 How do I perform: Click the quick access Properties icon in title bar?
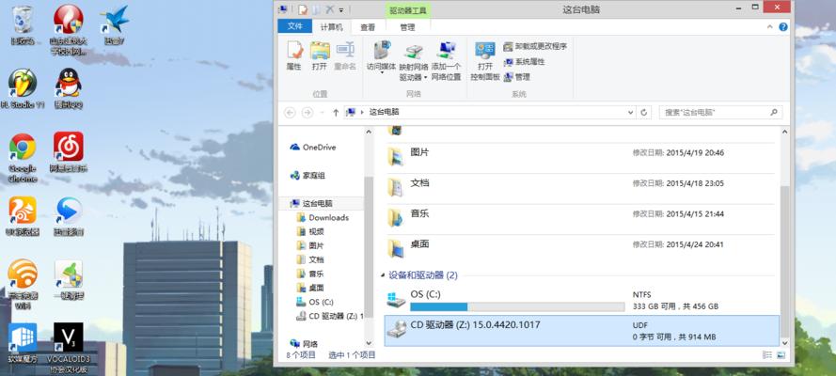303,9
